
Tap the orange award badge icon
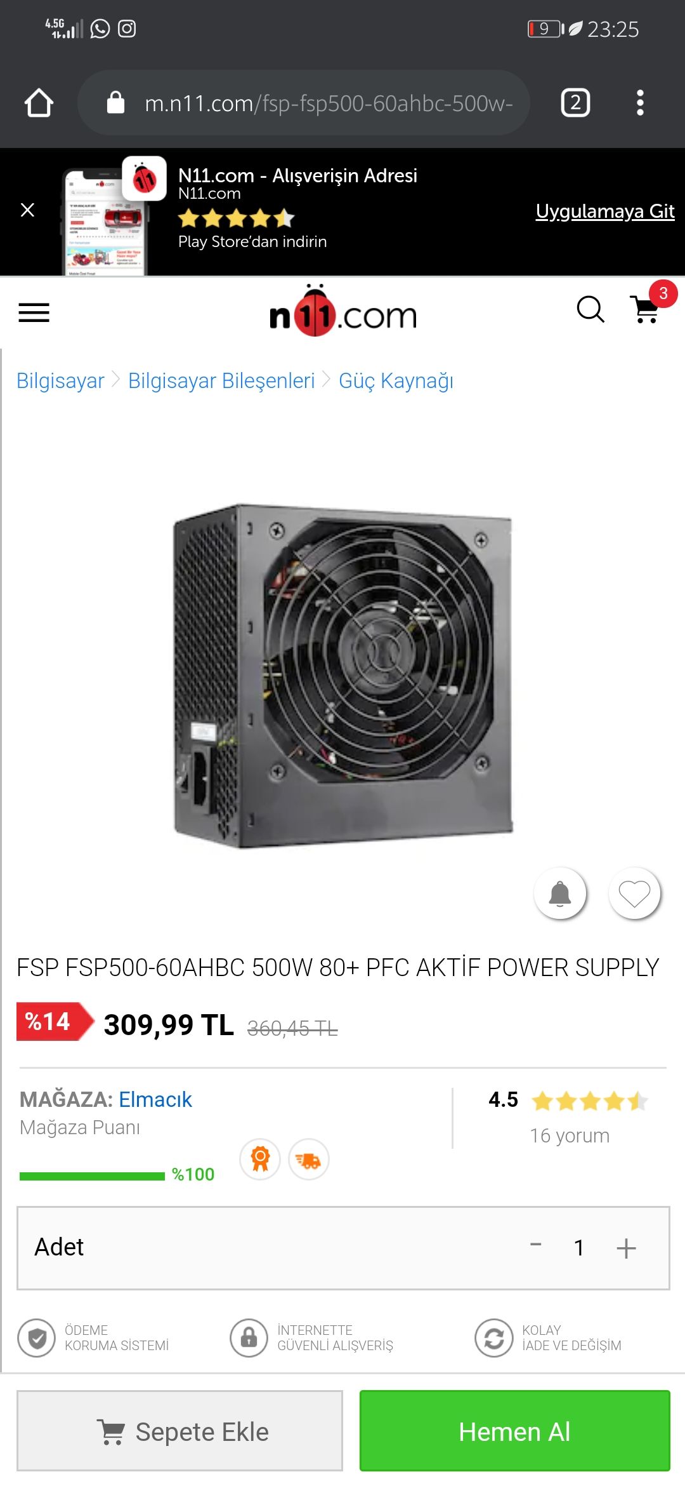pos(260,1160)
